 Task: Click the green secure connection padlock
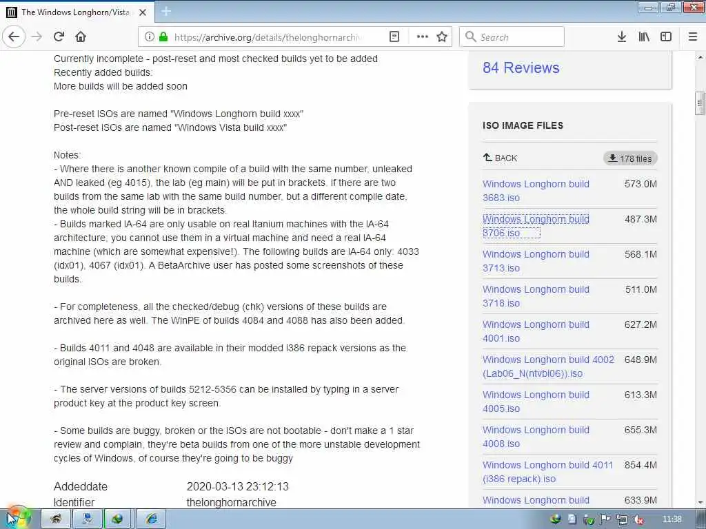163,37
